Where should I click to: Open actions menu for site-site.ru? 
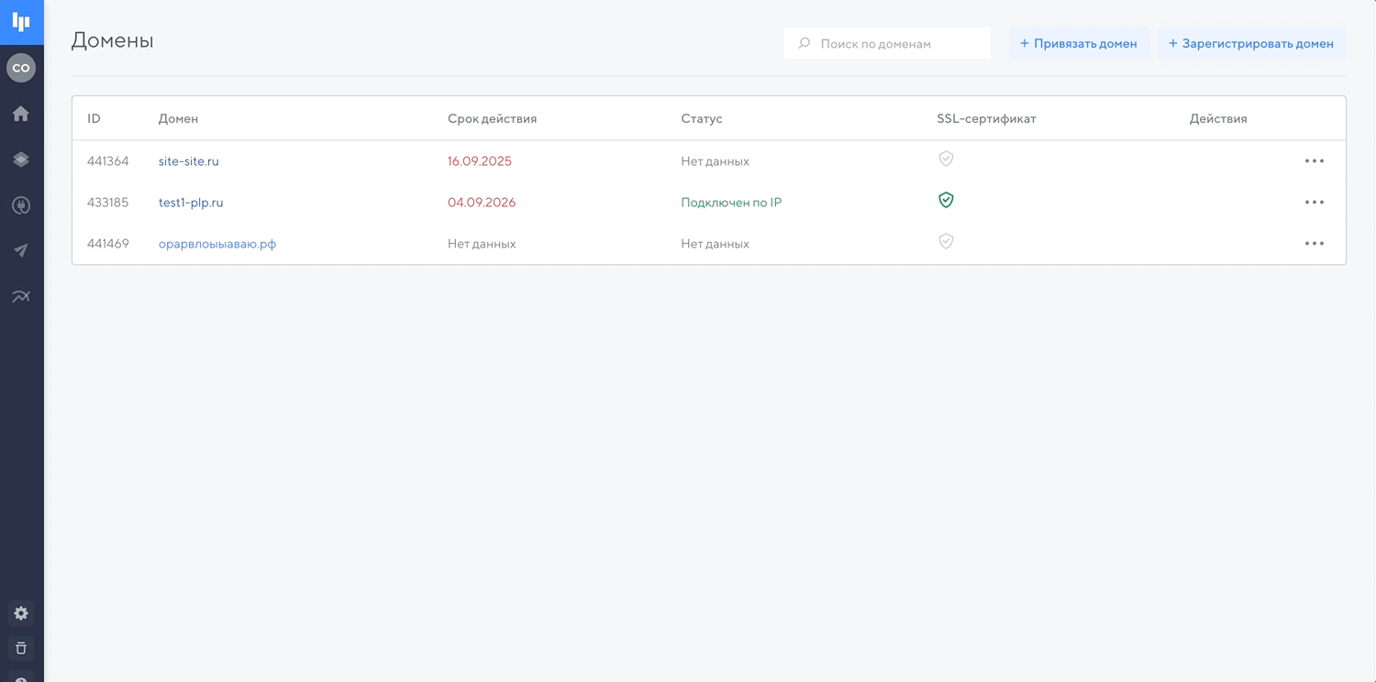pos(1314,161)
